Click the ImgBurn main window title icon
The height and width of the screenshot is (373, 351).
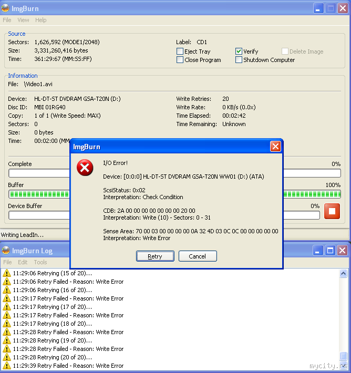pos(5,8)
